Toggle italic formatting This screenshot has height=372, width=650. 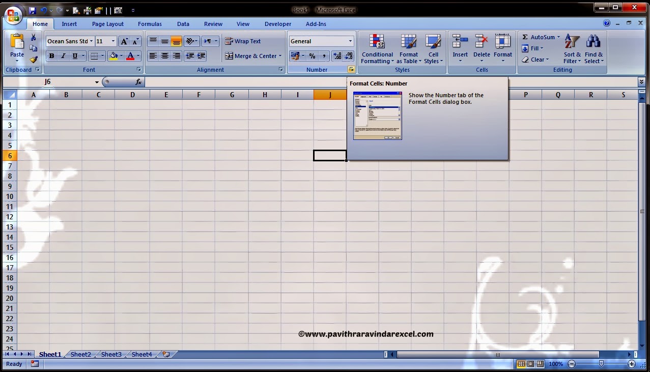click(x=63, y=56)
